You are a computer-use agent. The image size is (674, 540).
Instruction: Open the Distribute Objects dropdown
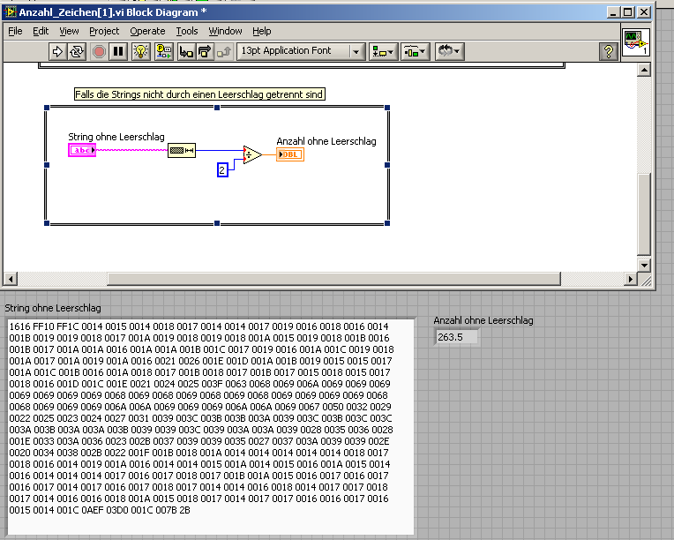pyautogui.click(x=415, y=51)
